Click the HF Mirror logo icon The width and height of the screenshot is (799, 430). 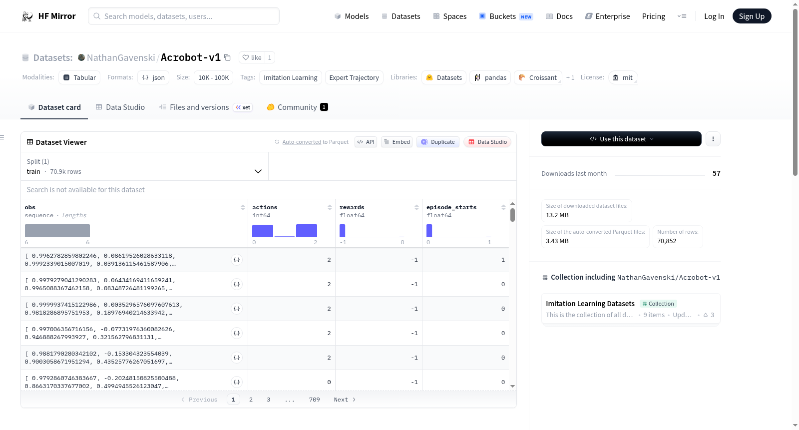[x=27, y=16]
